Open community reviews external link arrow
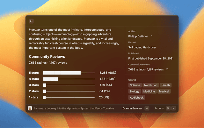The width and height of the screenshot is (204, 128). (x=167, y=69)
